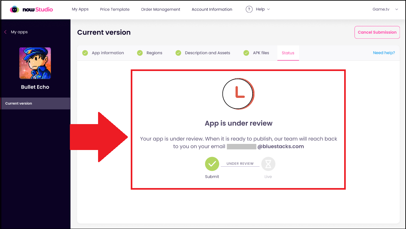Open the App information tab
Viewport: 406px width, 229px height.
click(108, 53)
